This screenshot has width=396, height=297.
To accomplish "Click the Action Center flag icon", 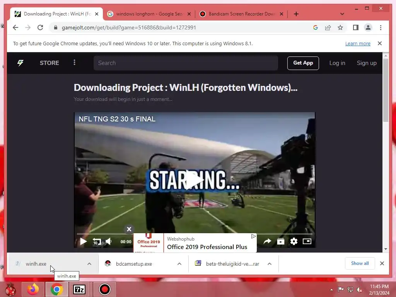I will (x=341, y=289).
